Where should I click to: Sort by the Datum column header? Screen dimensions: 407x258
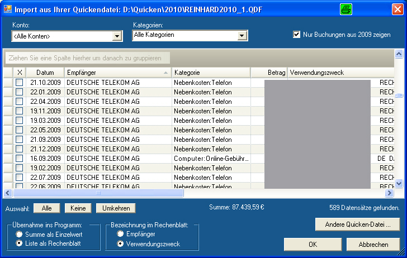click(x=45, y=73)
